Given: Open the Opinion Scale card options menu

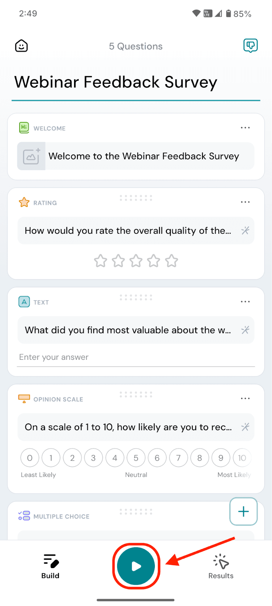Looking at the screenshot, I should tap(245, 398).
